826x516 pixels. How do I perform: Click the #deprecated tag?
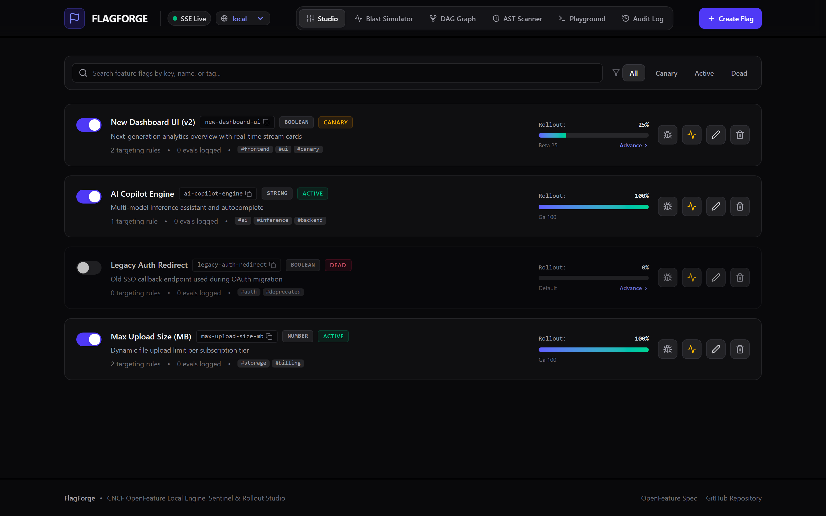point(283,292)
